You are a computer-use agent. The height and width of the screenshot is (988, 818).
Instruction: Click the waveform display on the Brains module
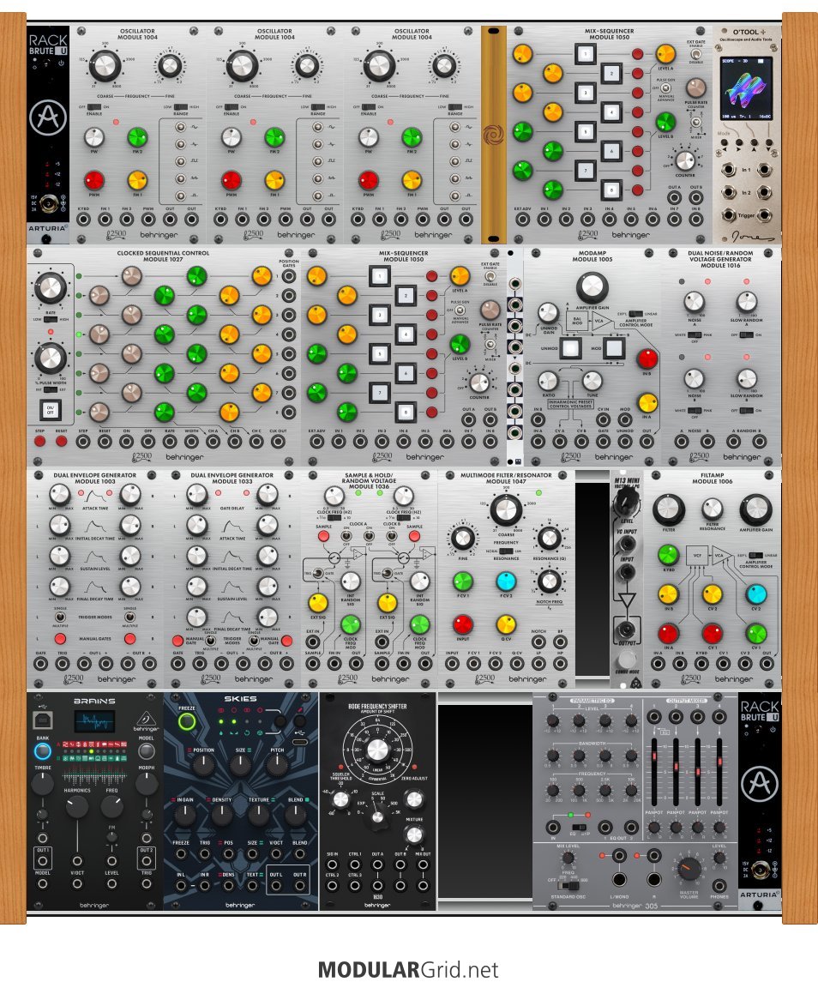(x=94, y=721)
